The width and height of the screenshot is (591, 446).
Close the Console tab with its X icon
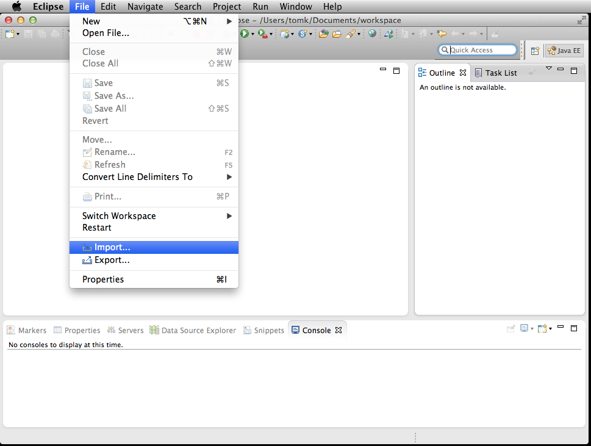click(339, 330)
